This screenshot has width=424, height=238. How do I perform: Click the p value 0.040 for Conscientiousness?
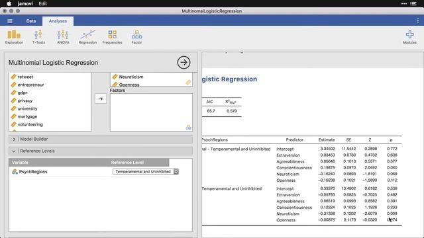(392, 167)
